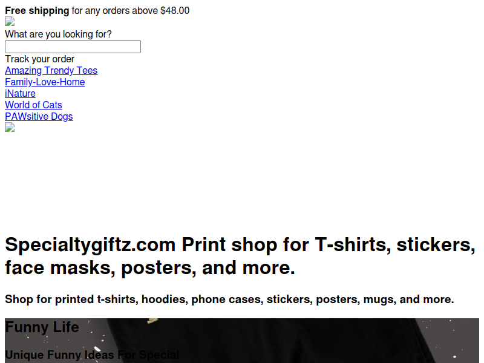Click 'Specialtygiftz.com' in the main heading
This screenshot has height=363, width=484.
[90, 245]
